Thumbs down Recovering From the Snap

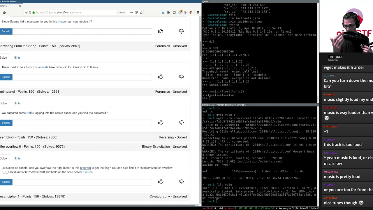(x=181, y=77)
